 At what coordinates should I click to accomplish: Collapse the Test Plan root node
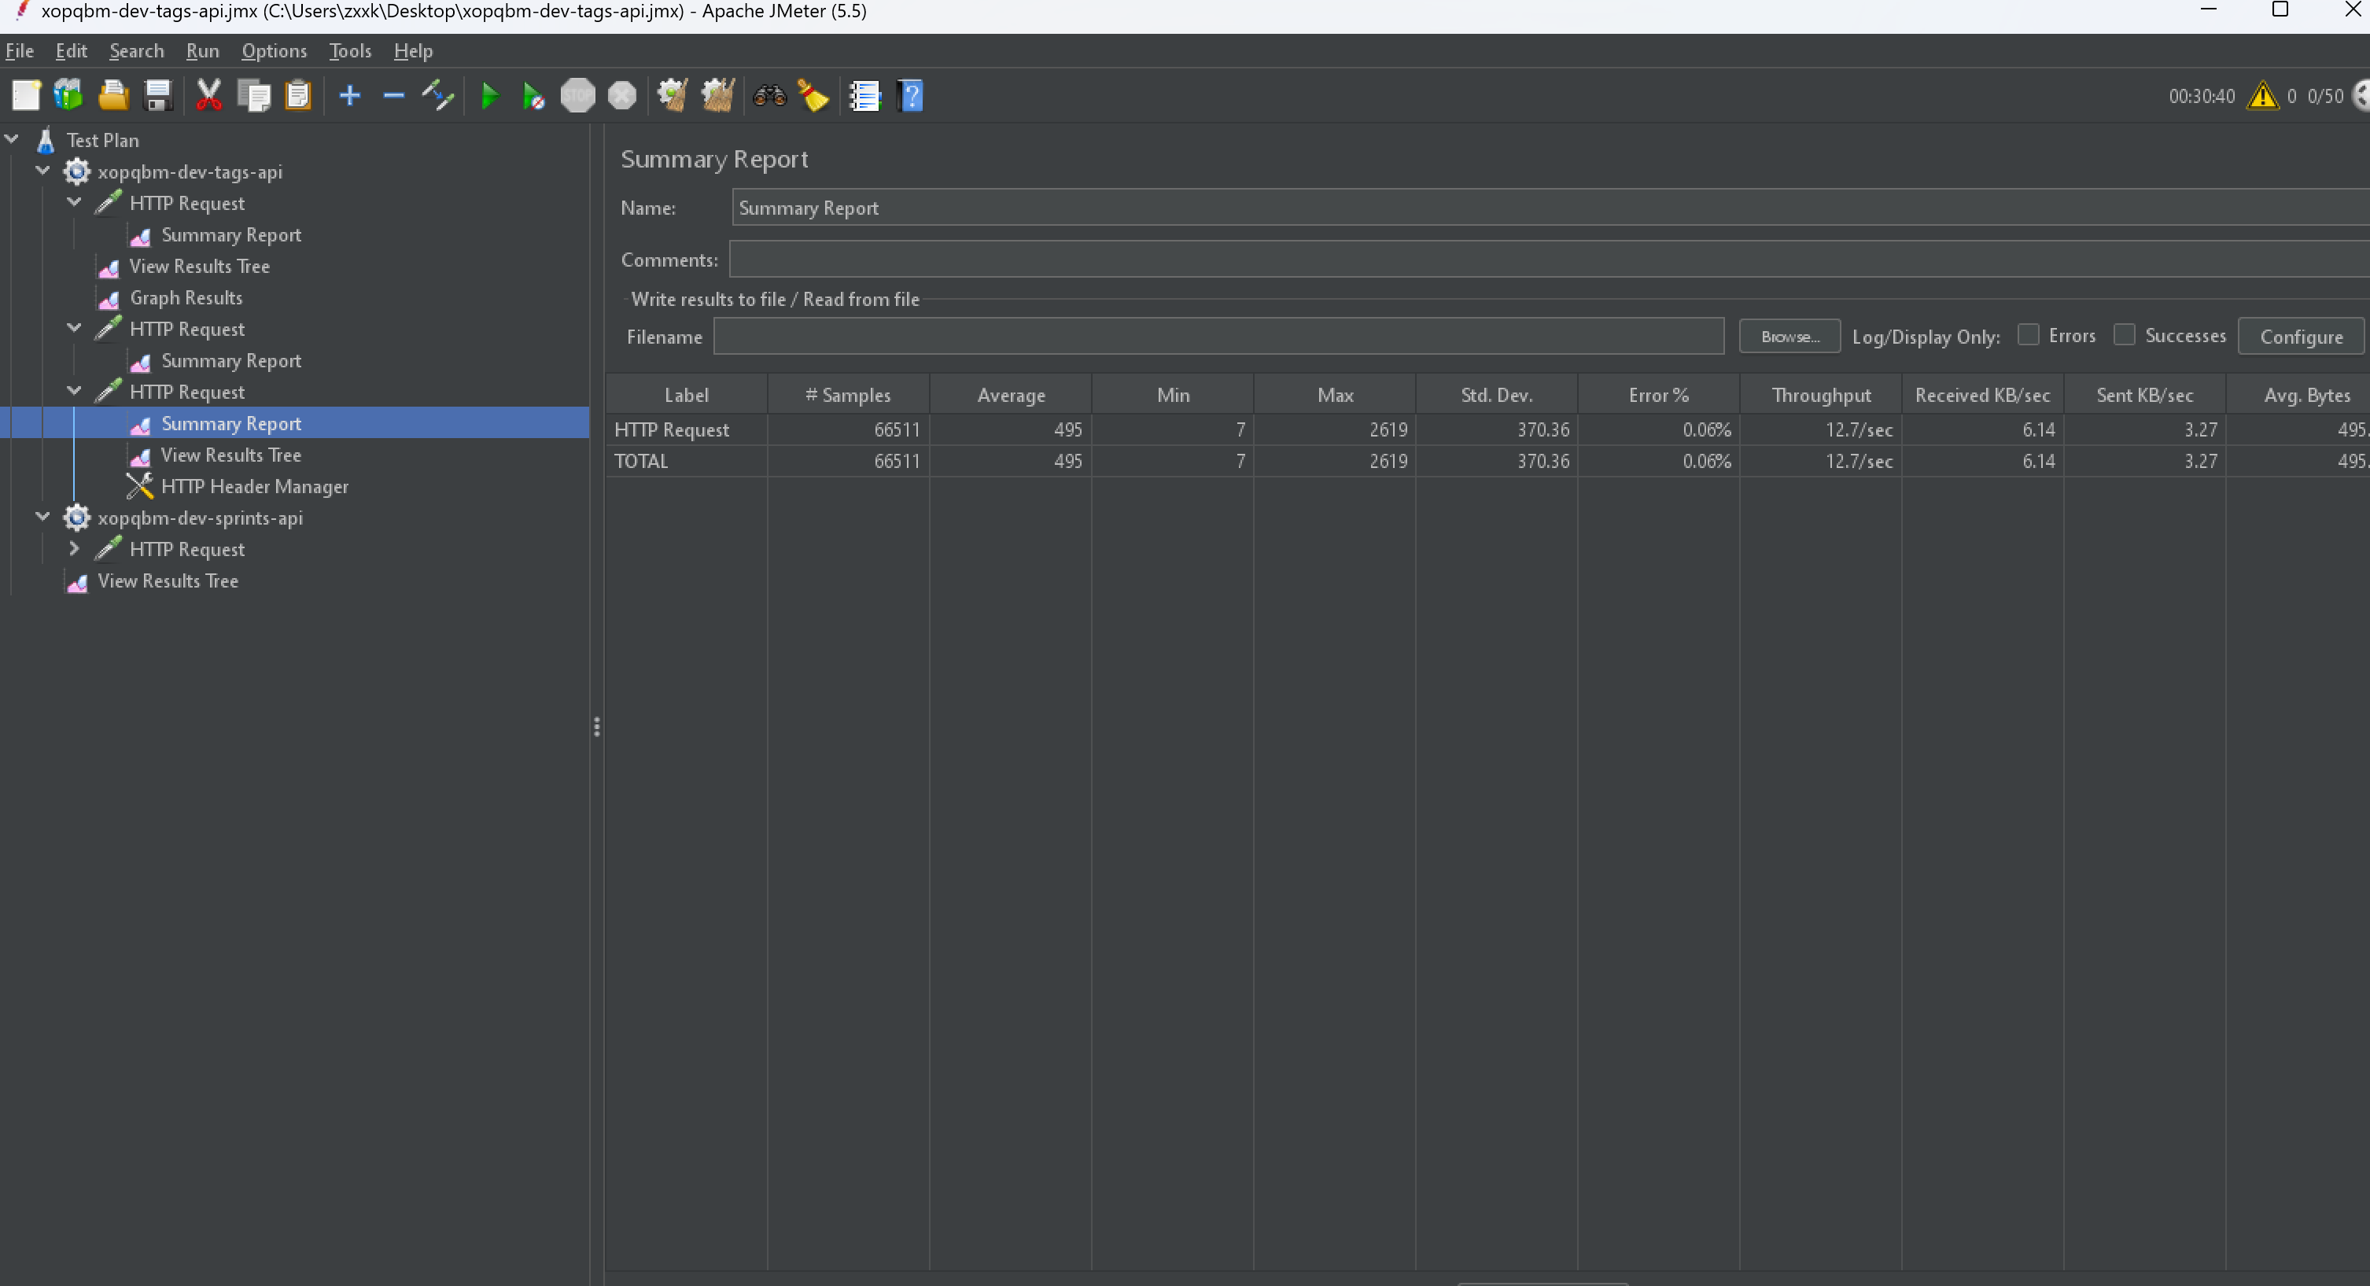[x=12, y=140]
